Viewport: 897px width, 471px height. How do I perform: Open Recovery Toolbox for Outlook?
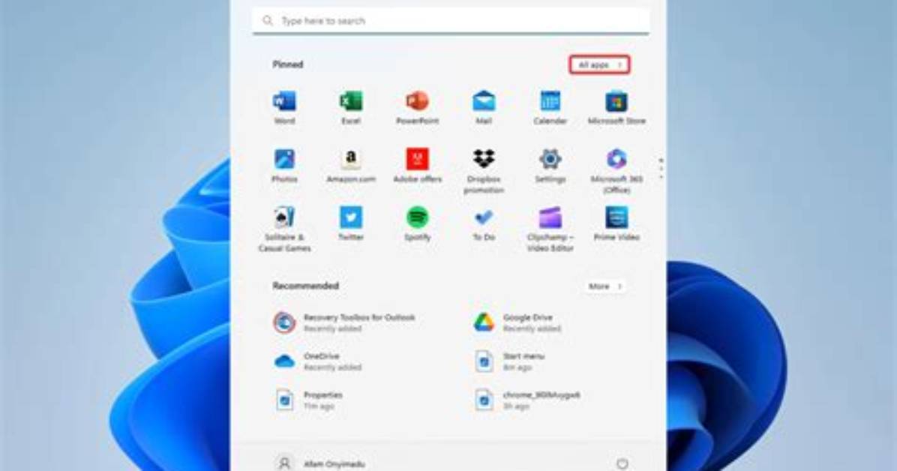pyautogui.click(x=343, y=322)
